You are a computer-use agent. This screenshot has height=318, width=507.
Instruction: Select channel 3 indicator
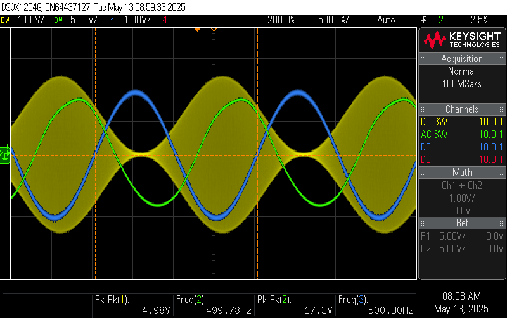[x=112, y=20]
